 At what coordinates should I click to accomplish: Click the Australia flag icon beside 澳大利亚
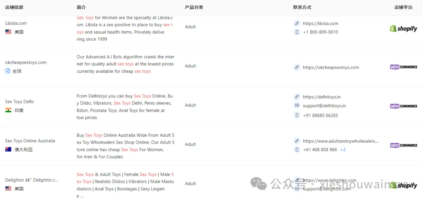click(x=8, y=150)
